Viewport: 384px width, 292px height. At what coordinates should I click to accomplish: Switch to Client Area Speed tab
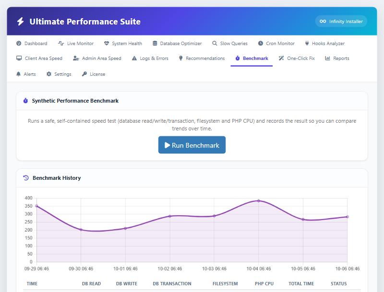39,58
